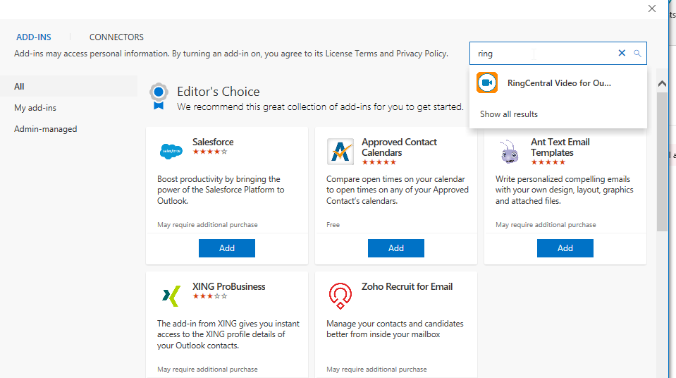The height and width of the screenshot is (378, 676).
Task: Click Show all results
Action: tap(509, 114)
